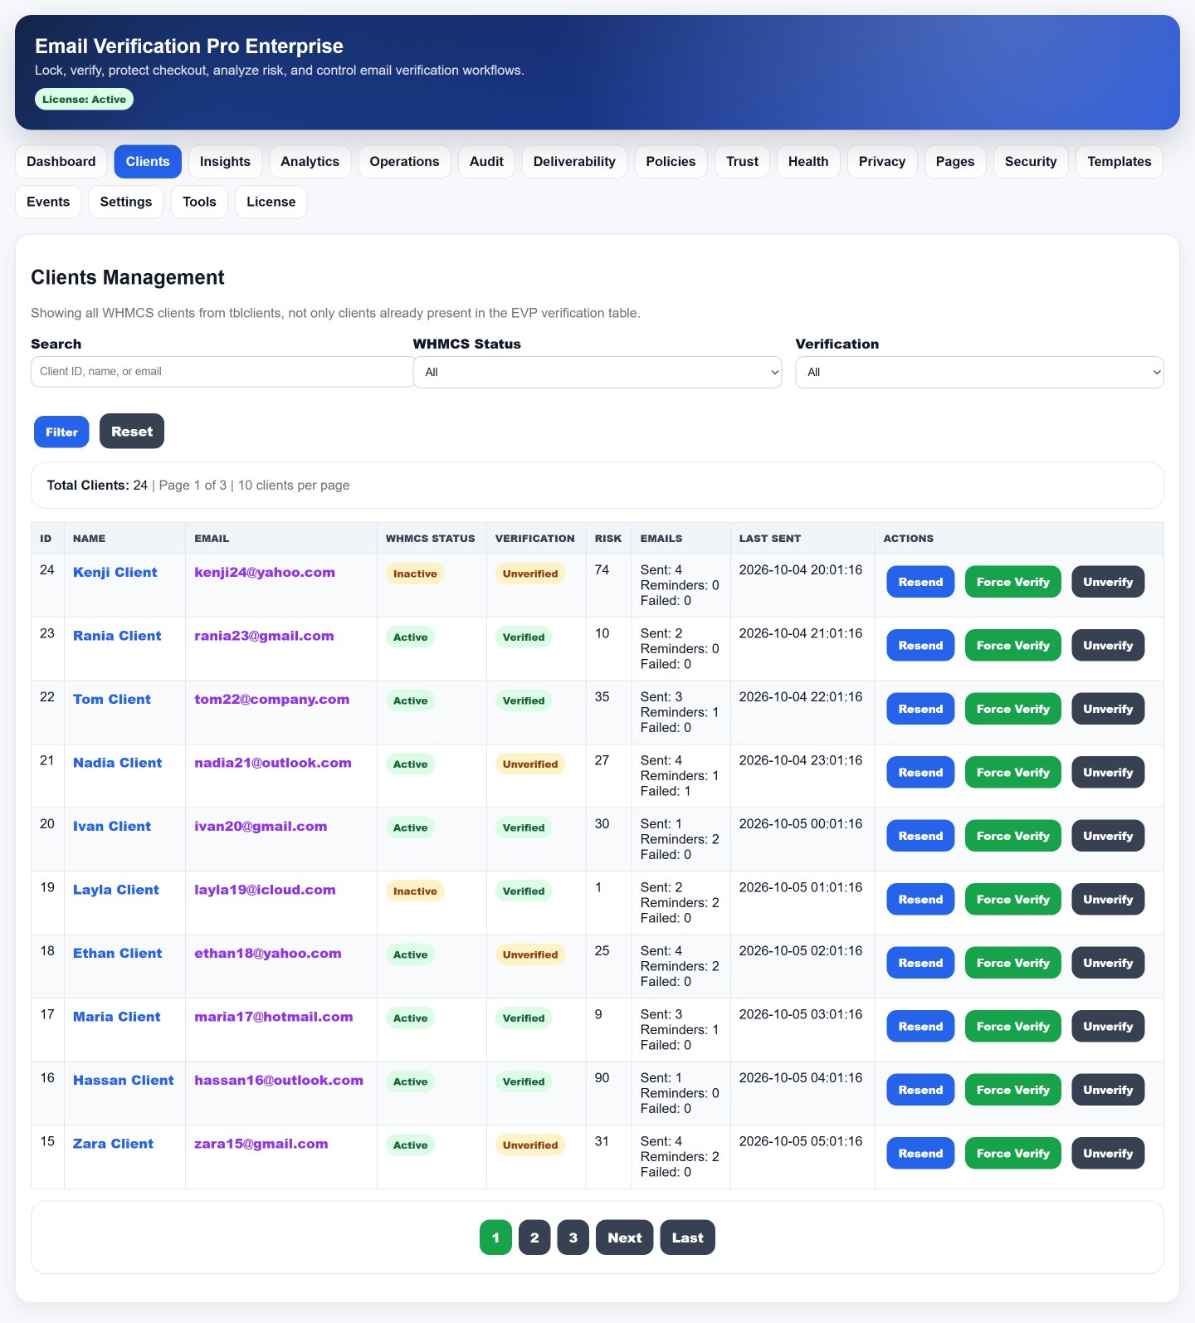Open Tom Client's name link
The image size is (1195, 1323).
pos(112,699)
